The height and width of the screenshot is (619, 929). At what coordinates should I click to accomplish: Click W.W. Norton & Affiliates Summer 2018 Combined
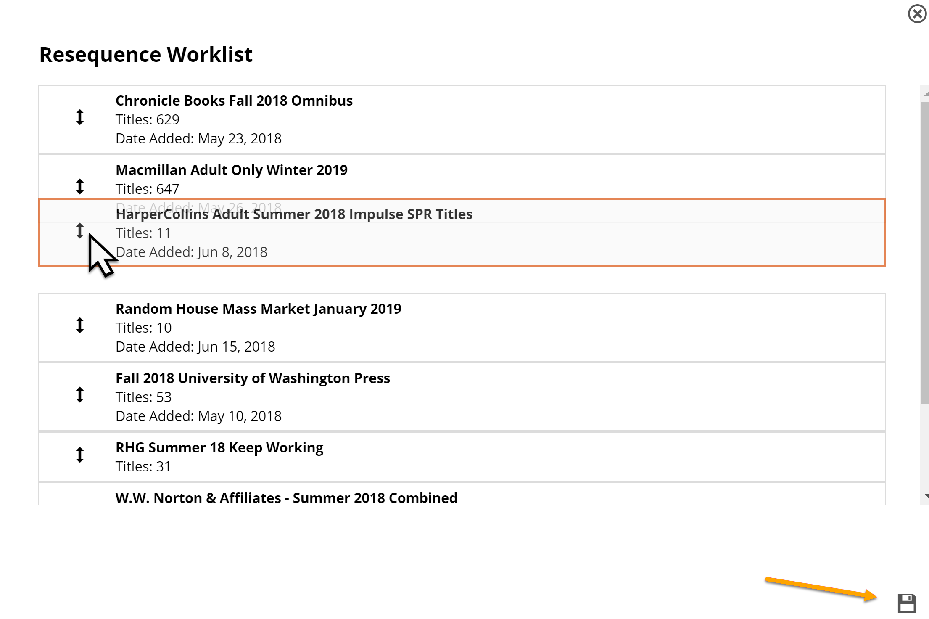[x=286, y=498]
